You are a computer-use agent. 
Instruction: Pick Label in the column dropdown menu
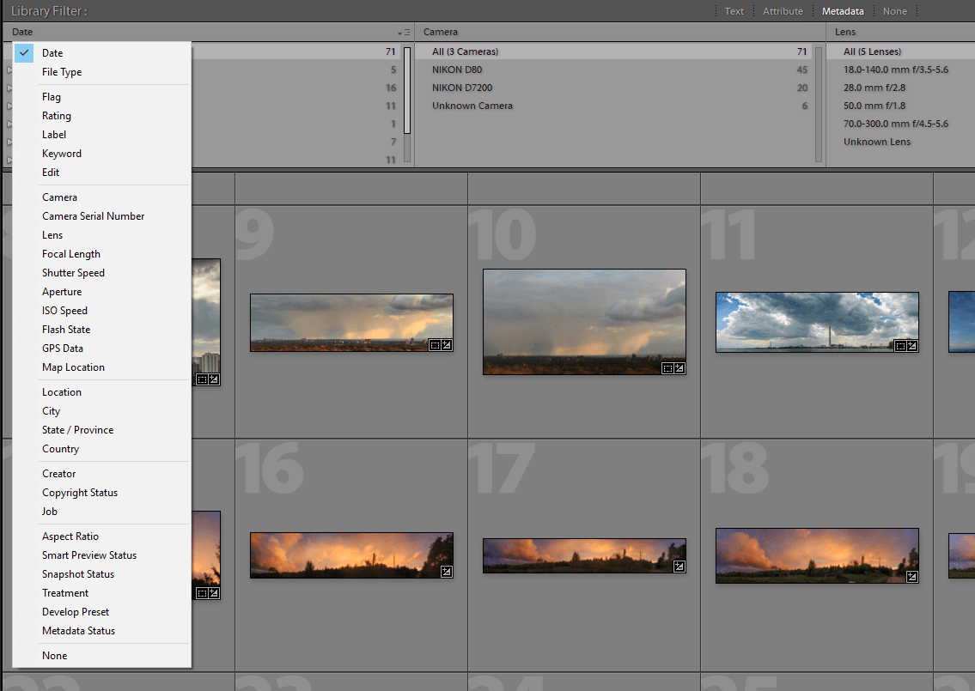tap(101, 134)
